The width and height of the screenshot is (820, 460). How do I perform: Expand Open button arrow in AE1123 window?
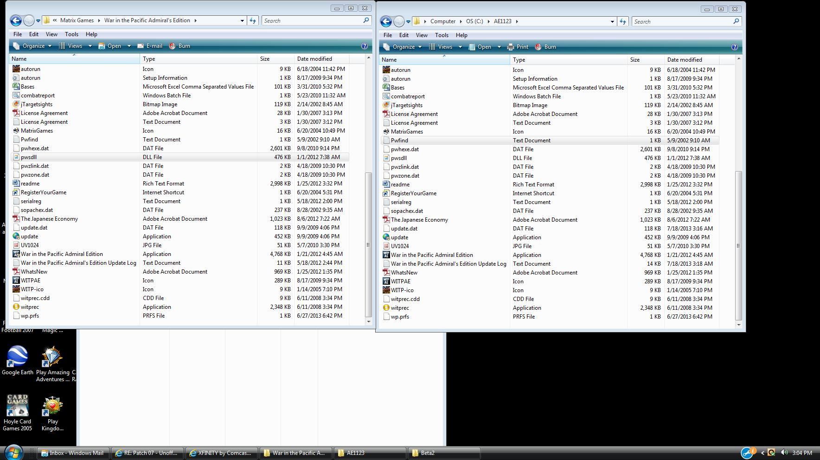point(499,47)
